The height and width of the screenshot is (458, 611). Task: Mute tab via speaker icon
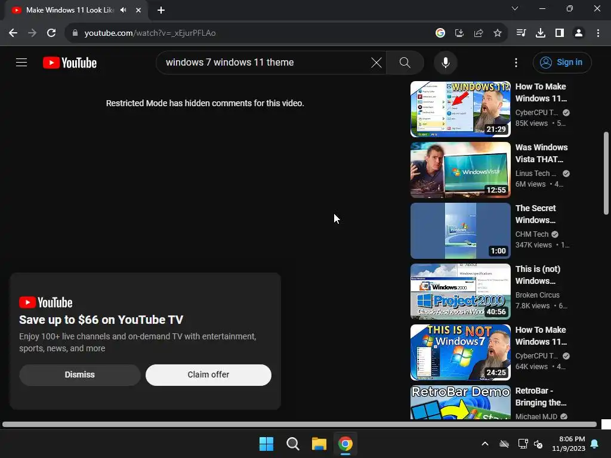click(x=124, y=10)
